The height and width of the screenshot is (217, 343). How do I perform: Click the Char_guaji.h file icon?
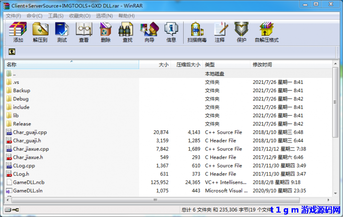coord(9,141)
